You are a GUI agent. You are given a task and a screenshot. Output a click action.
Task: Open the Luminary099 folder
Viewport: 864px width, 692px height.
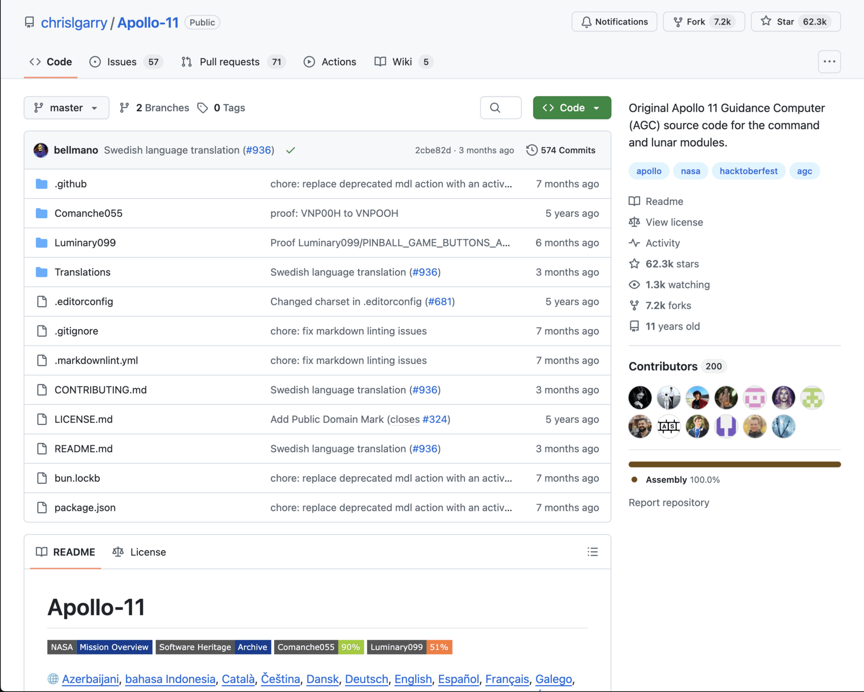pyautogui.click(x=85, y=242)
